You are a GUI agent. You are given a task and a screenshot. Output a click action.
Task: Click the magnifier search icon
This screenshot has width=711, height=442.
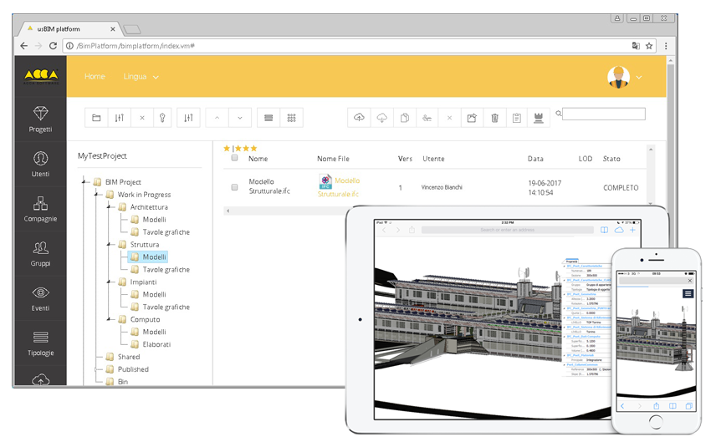coord(559,114)
